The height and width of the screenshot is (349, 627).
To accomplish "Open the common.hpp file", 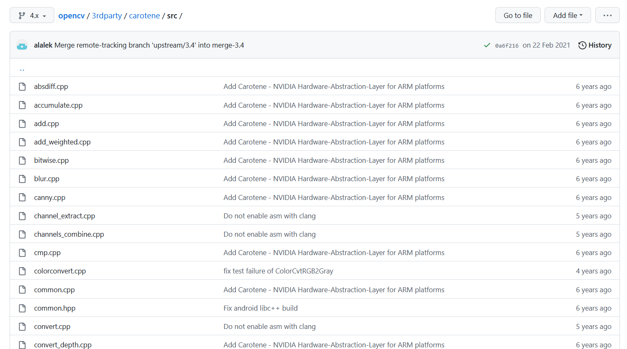I will click(x=55, y=308).
